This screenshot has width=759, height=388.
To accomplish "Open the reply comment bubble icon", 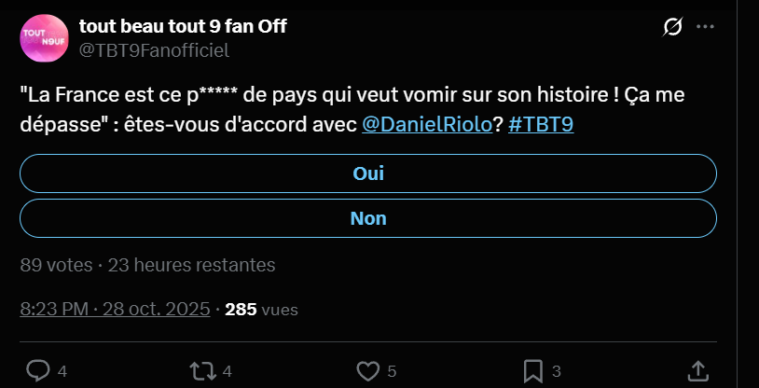I will [37, 371].
